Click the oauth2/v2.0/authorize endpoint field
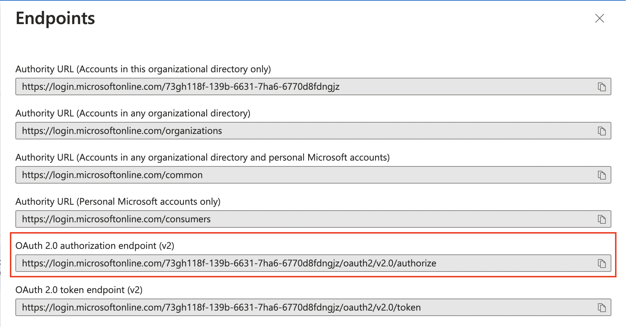 (x=313, y=263)
